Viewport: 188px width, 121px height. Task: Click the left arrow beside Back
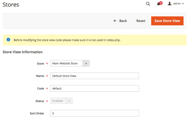pyautogui.click(x=115, y=21)
